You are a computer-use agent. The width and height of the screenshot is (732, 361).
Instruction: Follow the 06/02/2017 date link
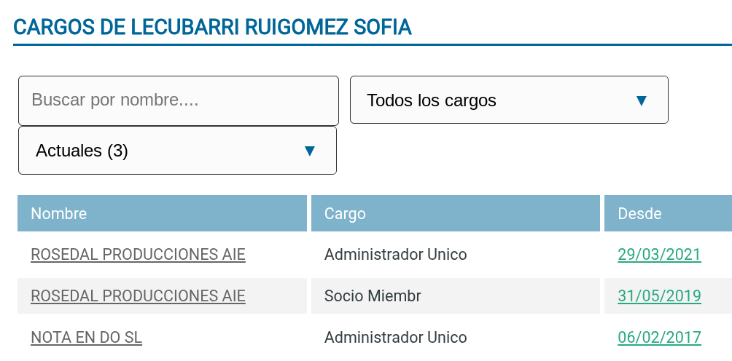pyautogui.click(x=659, y=338)
